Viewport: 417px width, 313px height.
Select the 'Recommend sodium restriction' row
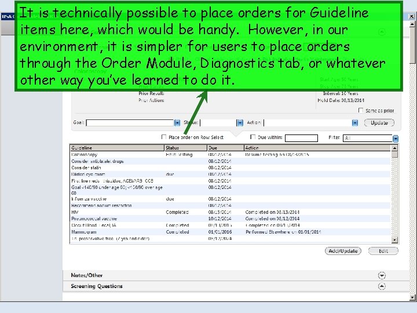[x=231, y=205]
